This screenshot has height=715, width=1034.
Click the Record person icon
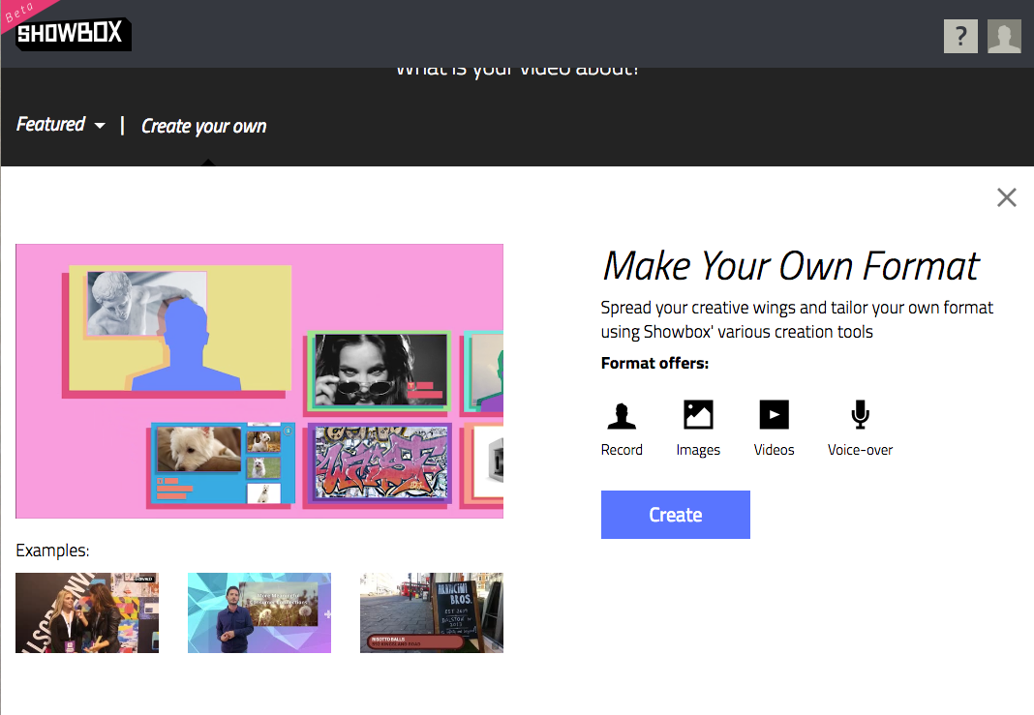[x=622, y=415]
